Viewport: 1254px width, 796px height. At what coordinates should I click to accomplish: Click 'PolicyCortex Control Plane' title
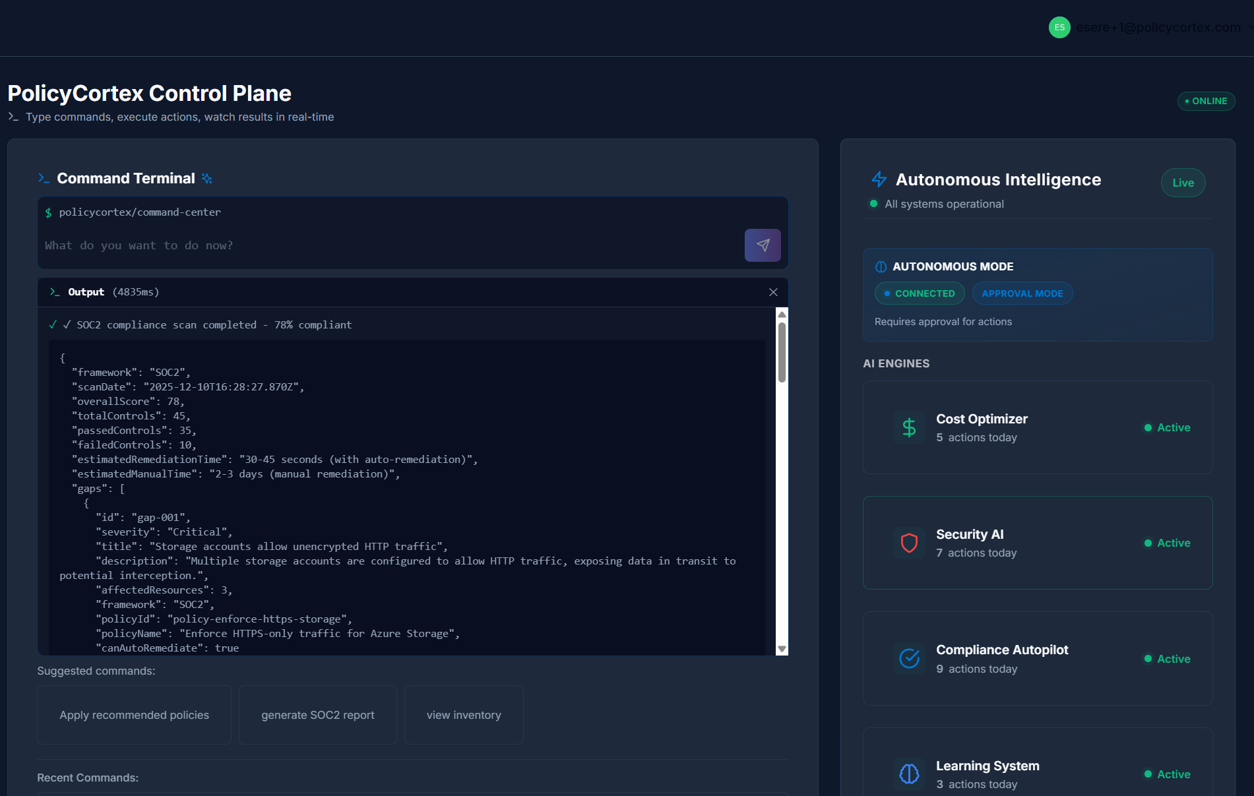[x=149, y=93]
